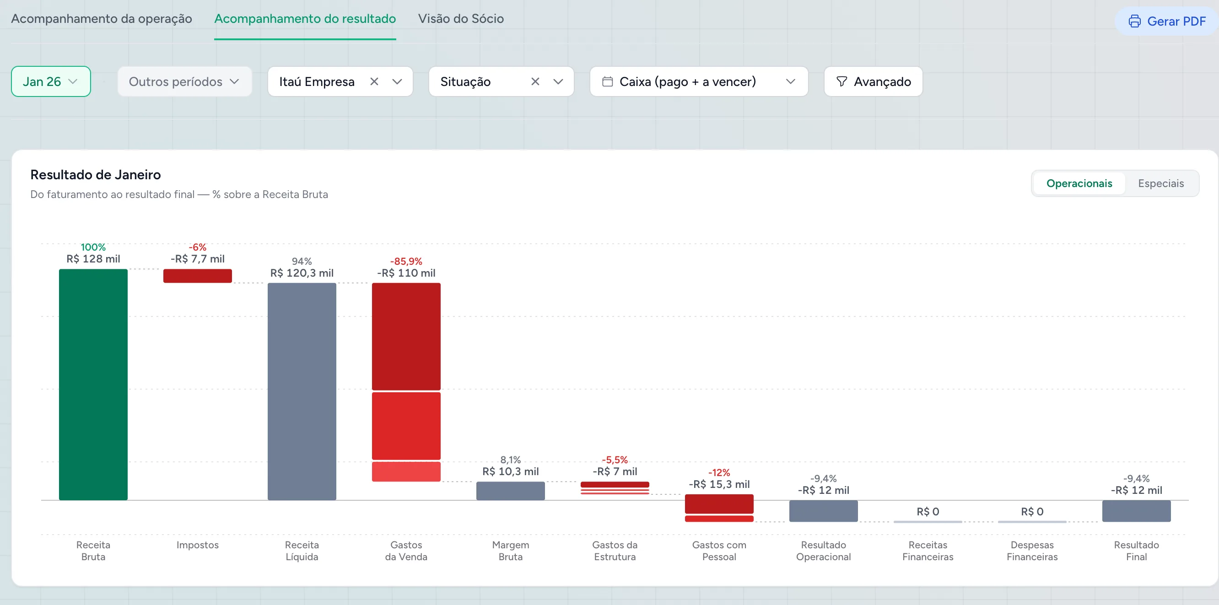Clear the Situação filter with X

[x=535, y=81]
